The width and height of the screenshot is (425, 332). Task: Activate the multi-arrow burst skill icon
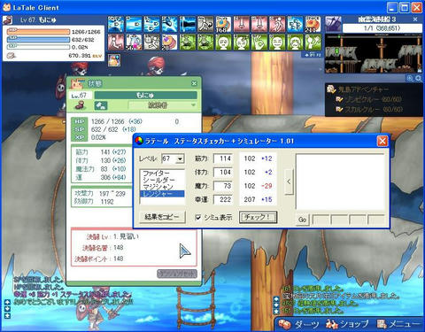(116, 24)
